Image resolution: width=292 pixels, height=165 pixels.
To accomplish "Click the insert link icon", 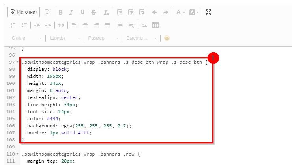I will [120, 25].
